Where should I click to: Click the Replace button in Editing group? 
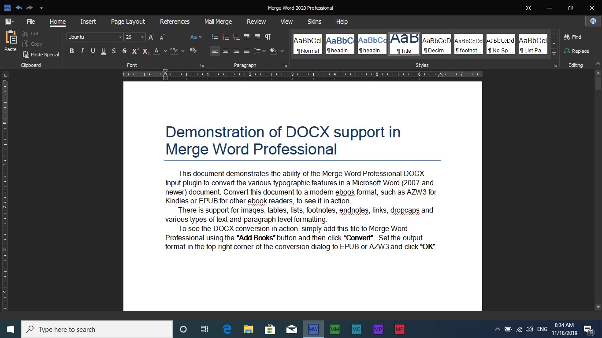(x=576, y=51)
